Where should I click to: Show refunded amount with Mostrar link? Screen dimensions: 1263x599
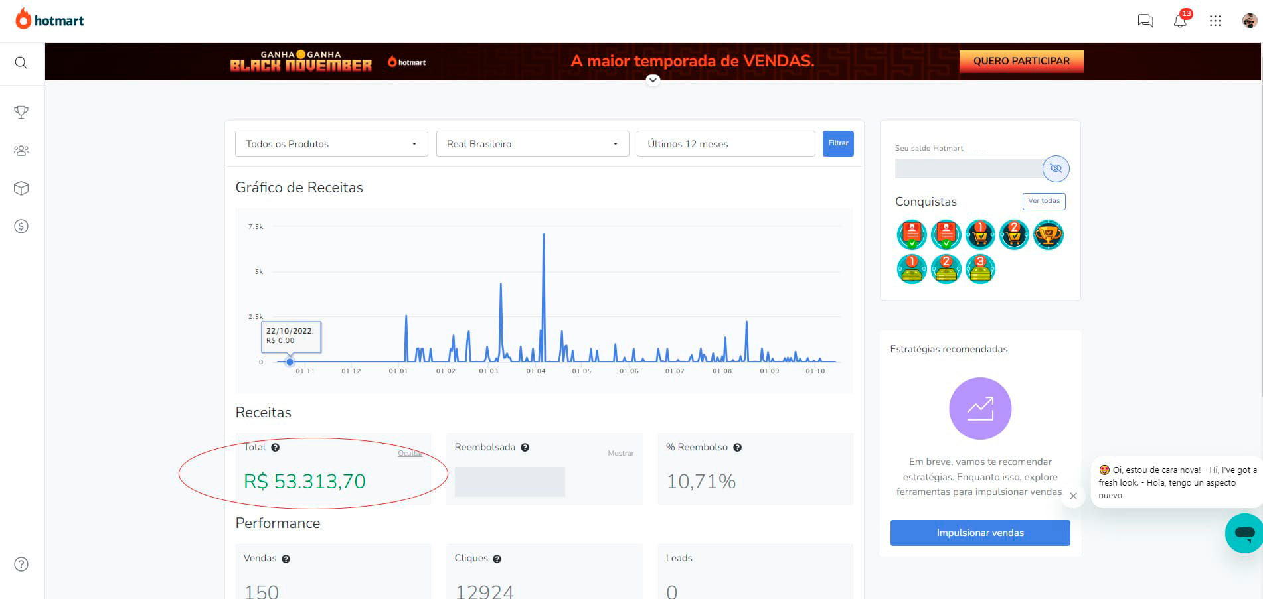(x=620, y=453)
